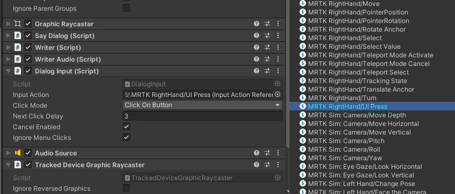Open presets for Say Dialog script
Viewport: 455px width, 194px height.
[x=267, y=35]
